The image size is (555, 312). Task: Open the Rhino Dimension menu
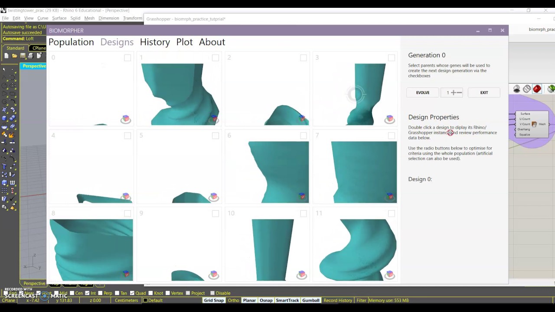(109, 18)
